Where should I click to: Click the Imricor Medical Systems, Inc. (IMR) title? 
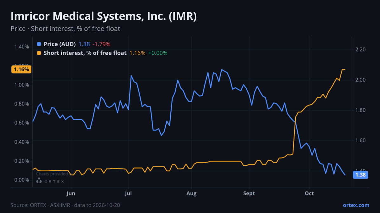tap(104, 16)
